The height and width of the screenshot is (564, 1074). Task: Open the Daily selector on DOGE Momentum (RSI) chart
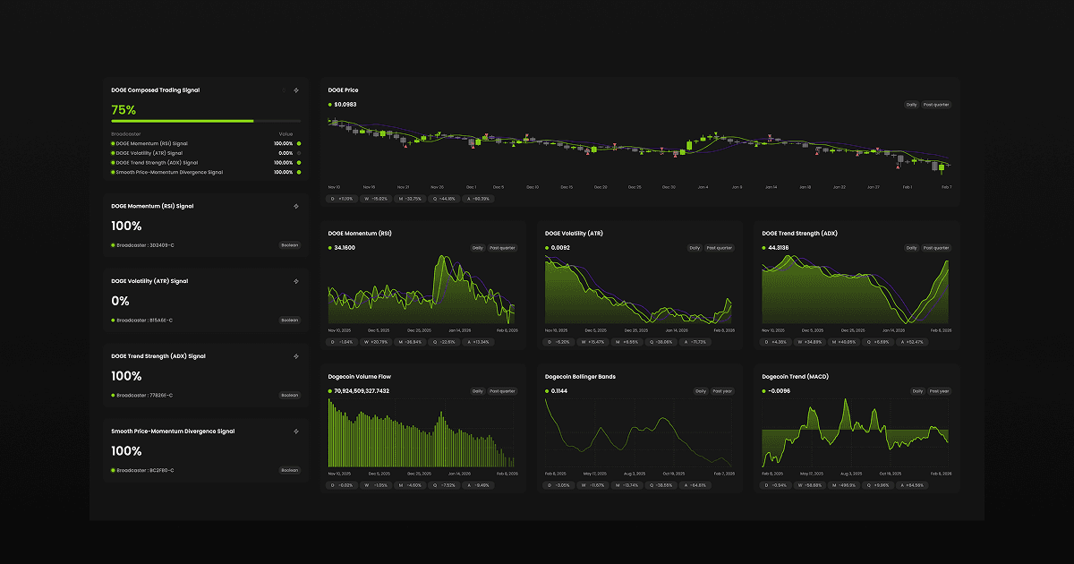[x=478, y=248]
